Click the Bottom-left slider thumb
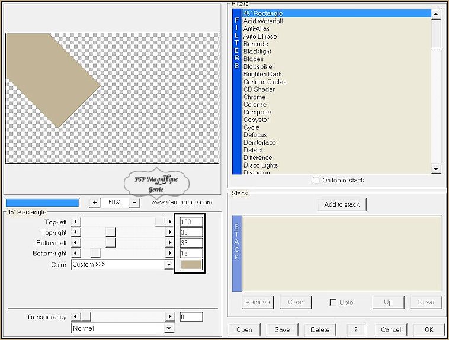The image size is (449, 340). 110,243
